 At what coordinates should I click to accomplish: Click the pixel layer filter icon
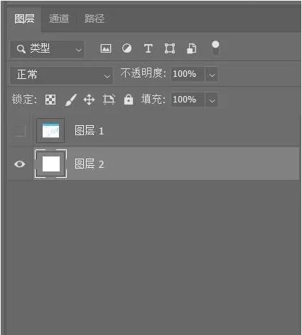click(x=106, y=48)
